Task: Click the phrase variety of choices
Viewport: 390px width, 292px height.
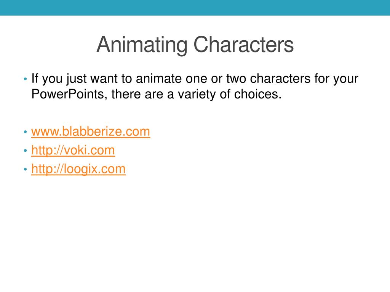Action: pyautogui.click(x=230, y=94)
